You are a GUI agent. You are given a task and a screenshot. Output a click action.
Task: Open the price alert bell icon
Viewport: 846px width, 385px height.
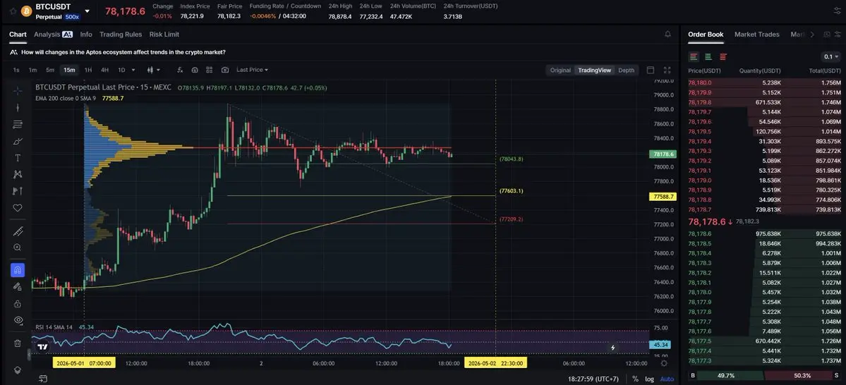(668, 34)
